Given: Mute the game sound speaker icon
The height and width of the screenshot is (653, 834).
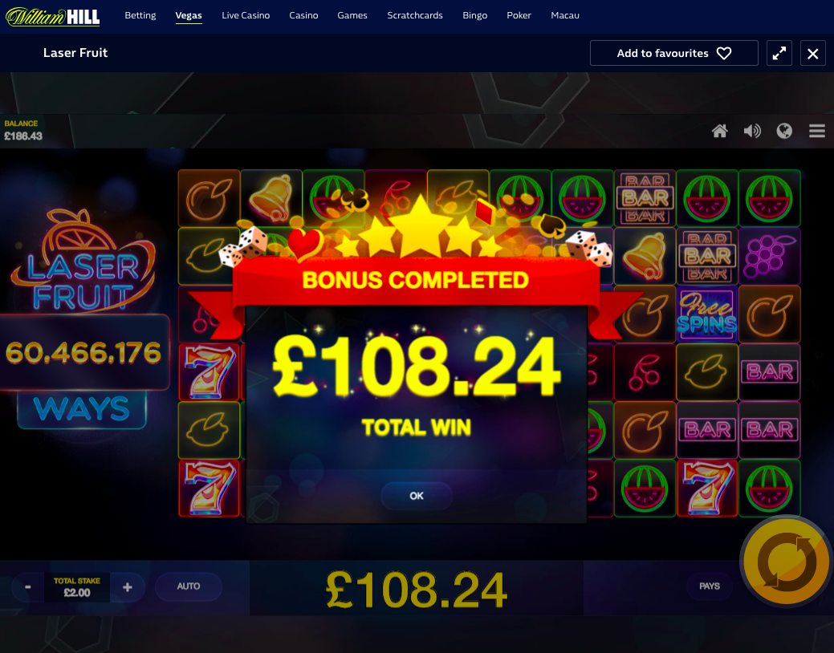Looking at the screenshot, I should (752, 131).
